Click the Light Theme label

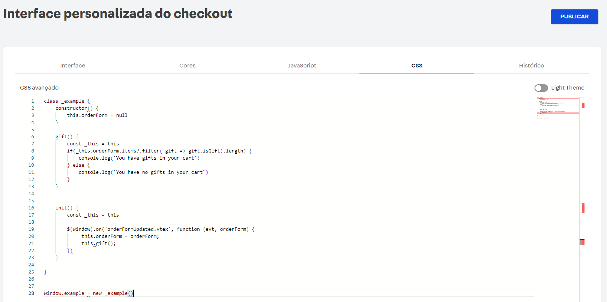point(568,88)
